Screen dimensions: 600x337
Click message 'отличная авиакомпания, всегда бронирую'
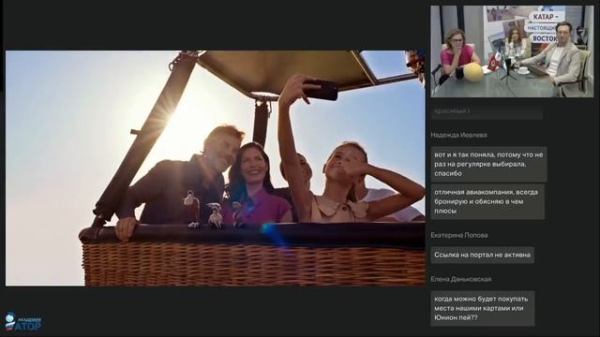487,201
